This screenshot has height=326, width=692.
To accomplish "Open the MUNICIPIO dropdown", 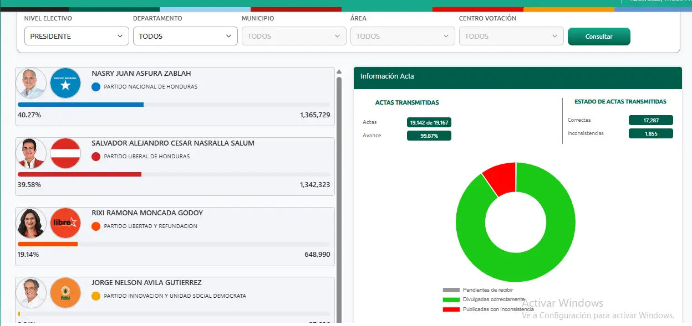I will [x=294, y=35].
